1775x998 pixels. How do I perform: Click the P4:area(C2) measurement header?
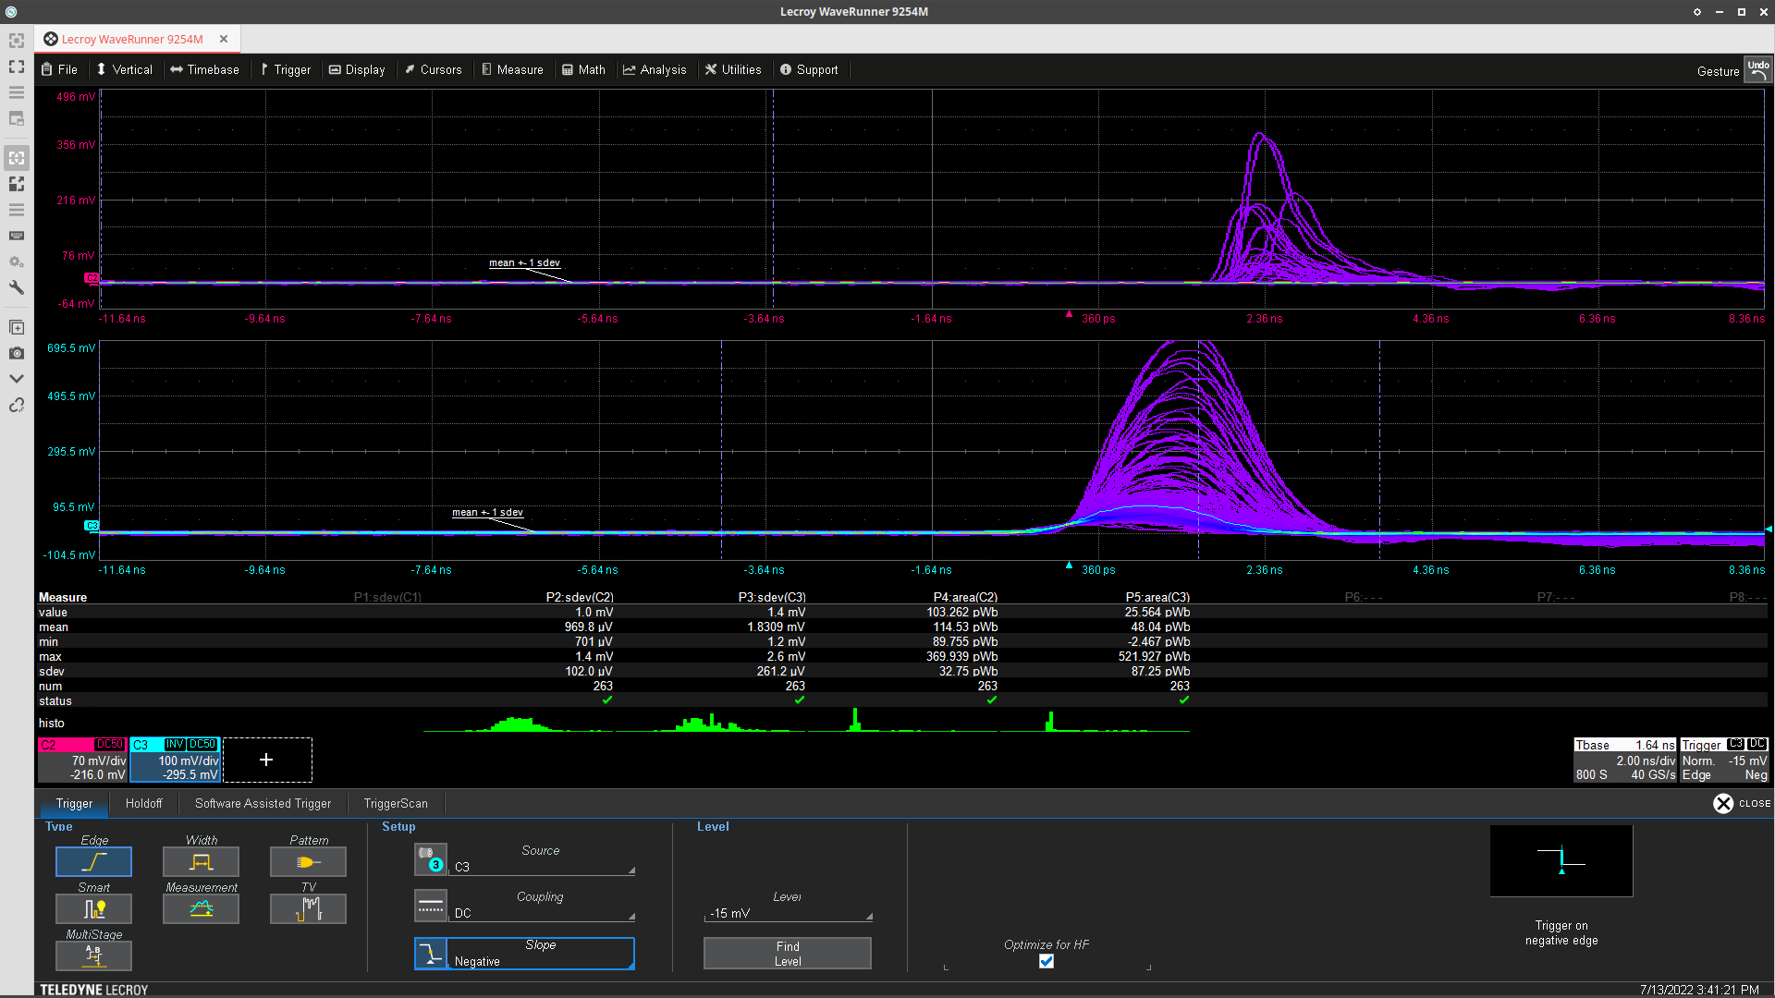[x=965, y=597]
